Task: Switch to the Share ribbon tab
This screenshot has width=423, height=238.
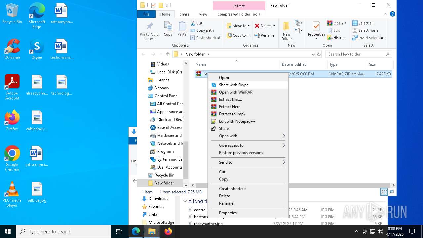Action: (184, 14)
